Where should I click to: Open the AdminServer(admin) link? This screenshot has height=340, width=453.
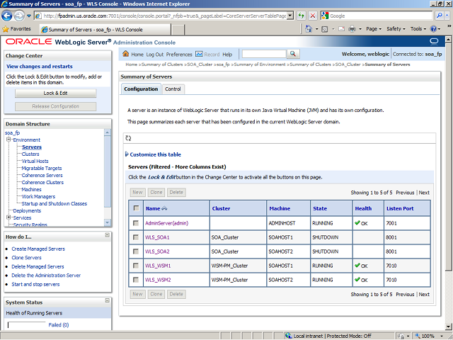(166, 223)
